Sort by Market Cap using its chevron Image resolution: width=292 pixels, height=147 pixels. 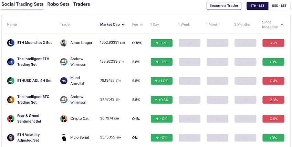click(x=123, y=24)
